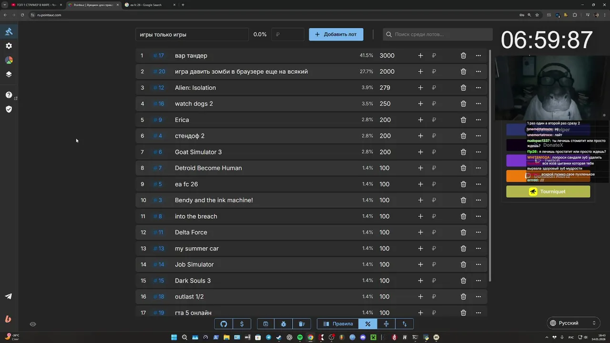Open the shield checkmark icon in sidebar
The width and height of the screenshot is (610, 343).
[x=9, y=109]
